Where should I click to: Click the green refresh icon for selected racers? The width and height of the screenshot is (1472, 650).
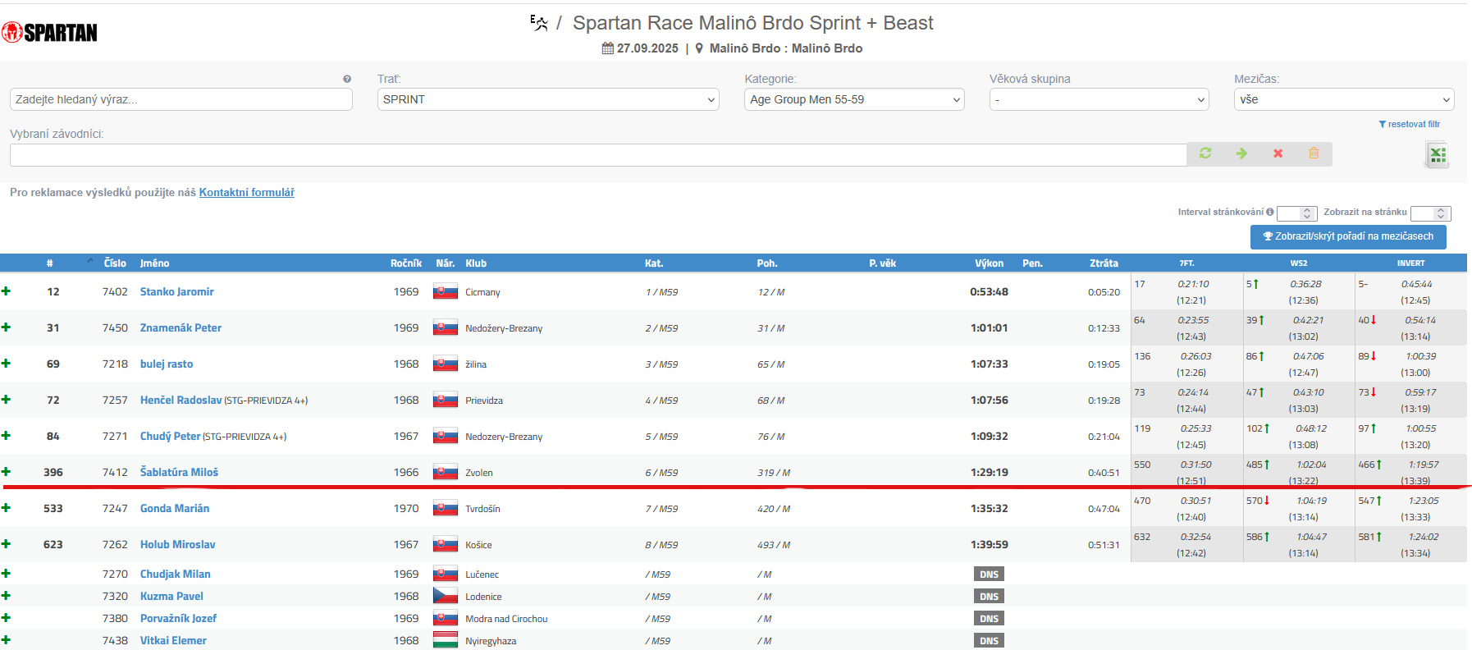tap(1205, 153)
